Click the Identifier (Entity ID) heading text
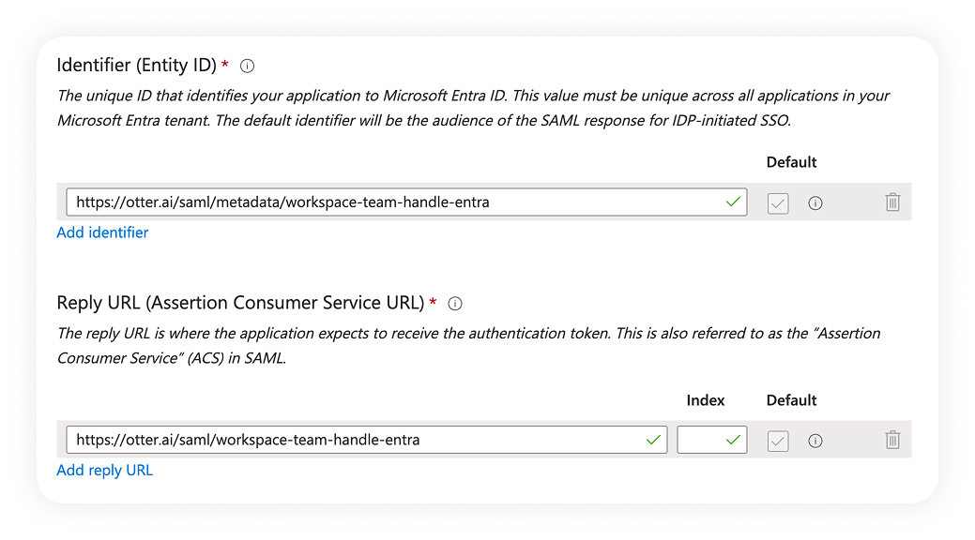The height and width of the screenshot is (540, 975). pos(136,65)
